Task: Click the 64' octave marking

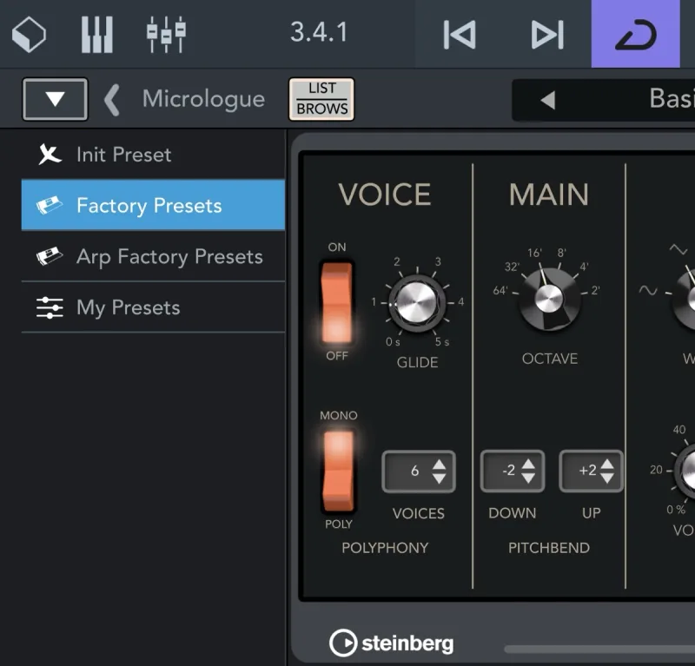Action: tap(500, 290)
